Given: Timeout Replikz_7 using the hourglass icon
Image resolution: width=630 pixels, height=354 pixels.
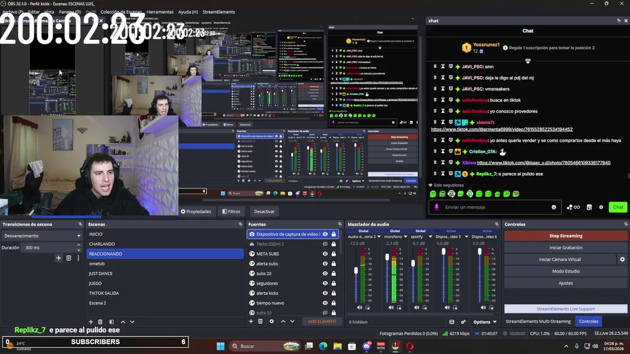Looking at the screenshot, I should (442, 174).
